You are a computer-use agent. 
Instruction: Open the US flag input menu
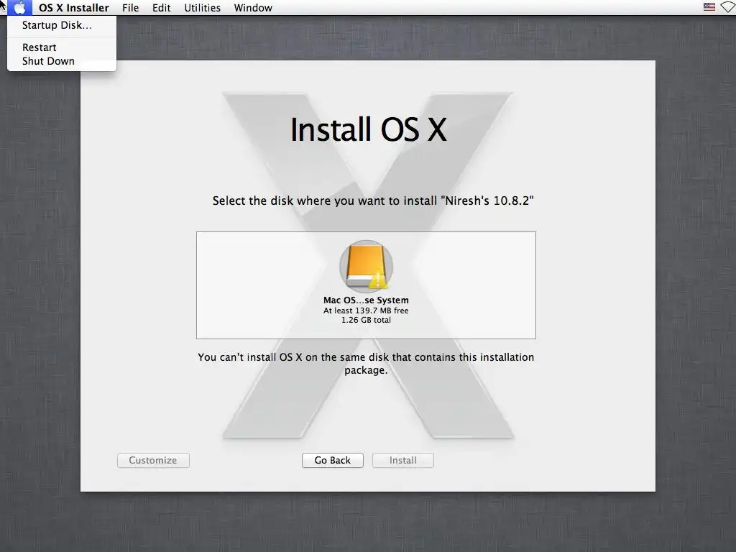click(x=709, y=7)
